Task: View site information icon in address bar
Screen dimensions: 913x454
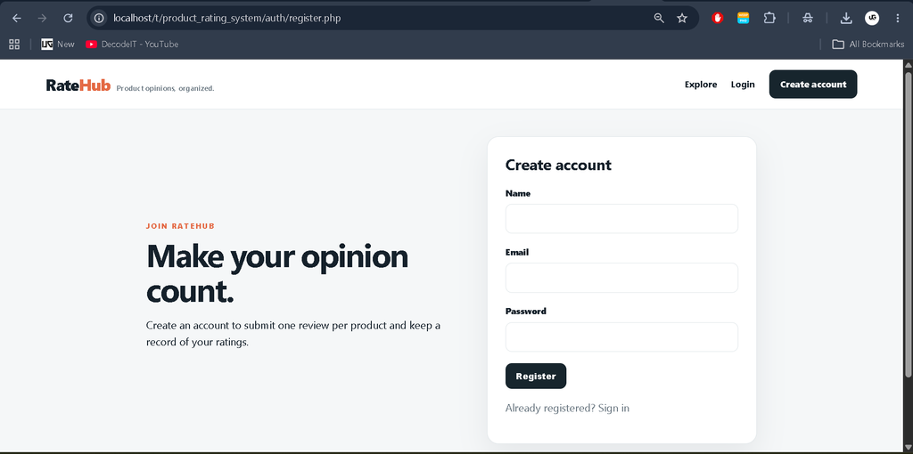Action: [99, 18]
